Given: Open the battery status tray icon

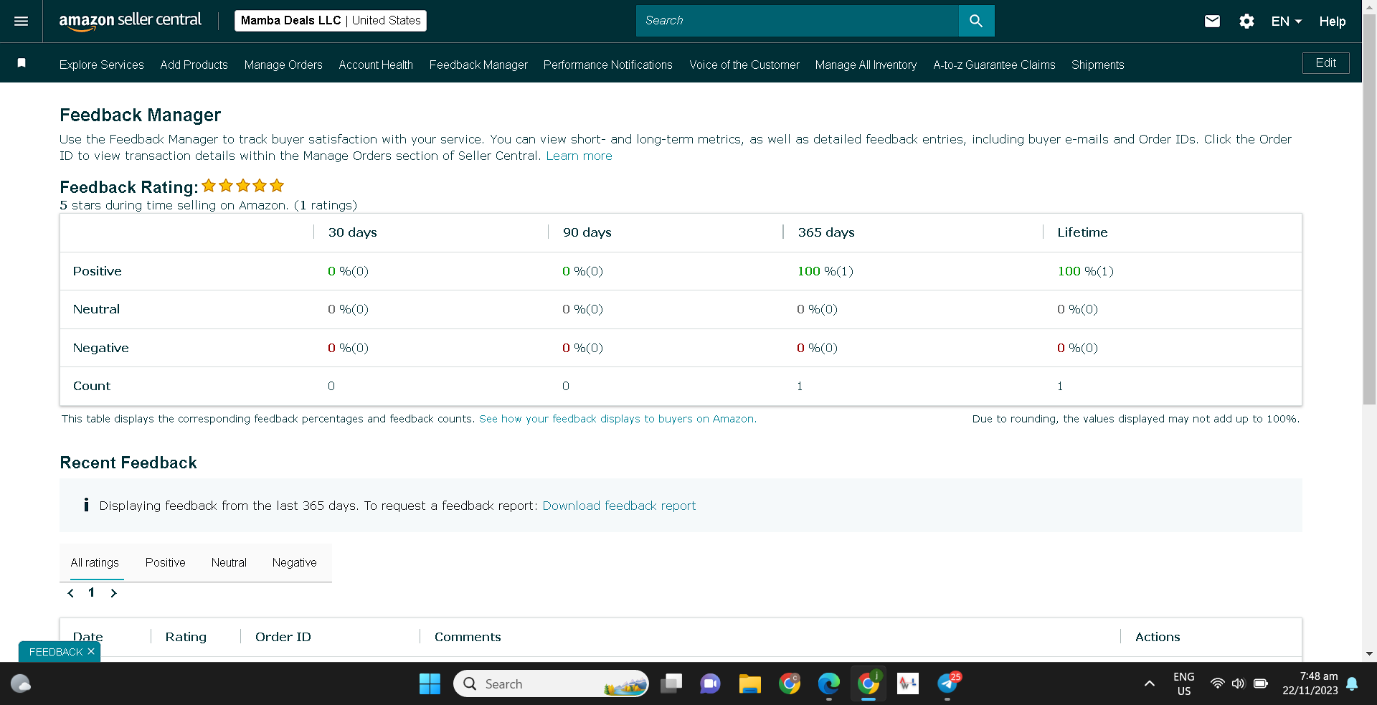Looking at the screenshot, I should tap(1260, 683).
